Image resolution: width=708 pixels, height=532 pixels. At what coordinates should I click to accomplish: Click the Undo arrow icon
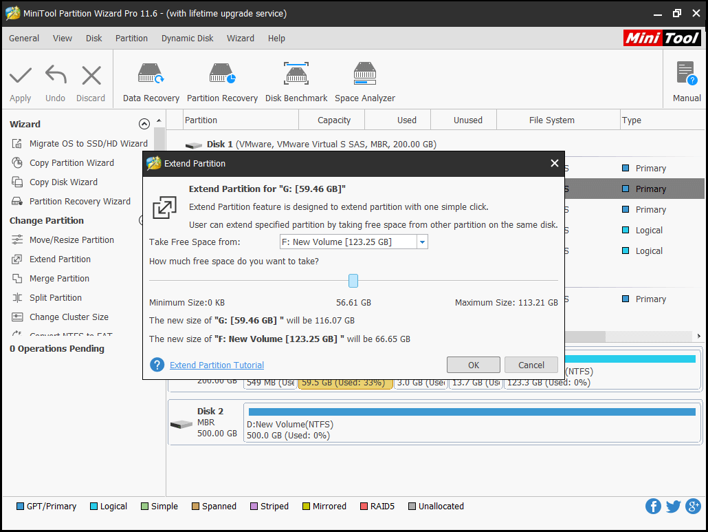tap(55, 76)
